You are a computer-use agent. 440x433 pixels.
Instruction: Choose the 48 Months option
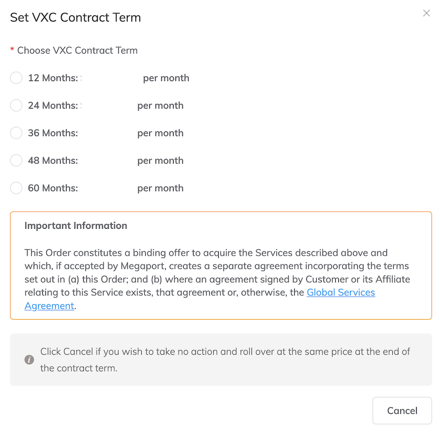coord(16,160)
